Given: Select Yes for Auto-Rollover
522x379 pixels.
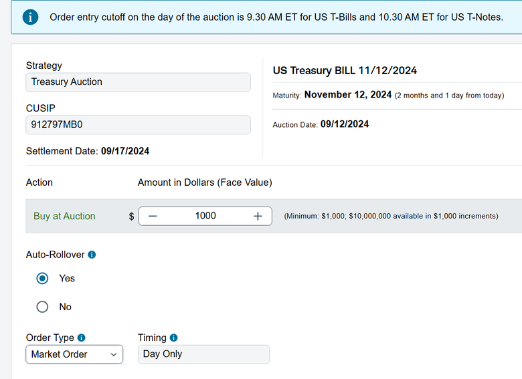Looking at the screenshot, I should pyautogui.click(x=42, y=278).
